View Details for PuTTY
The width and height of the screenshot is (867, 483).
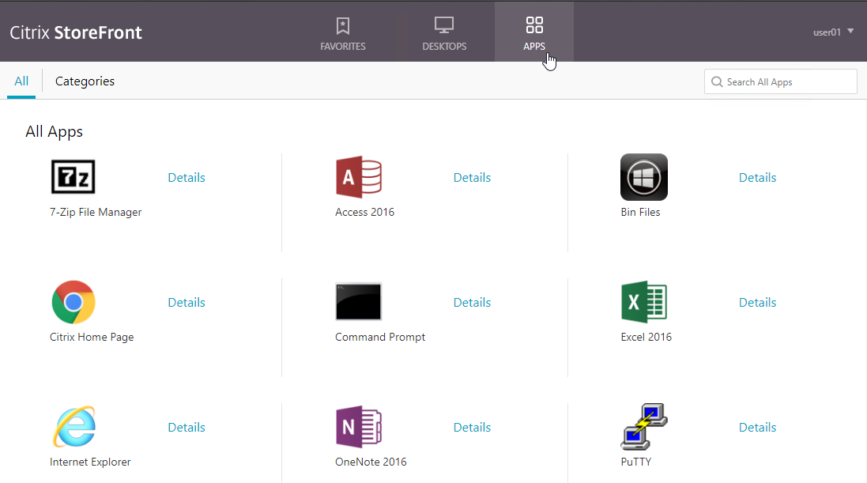(757, 428)
